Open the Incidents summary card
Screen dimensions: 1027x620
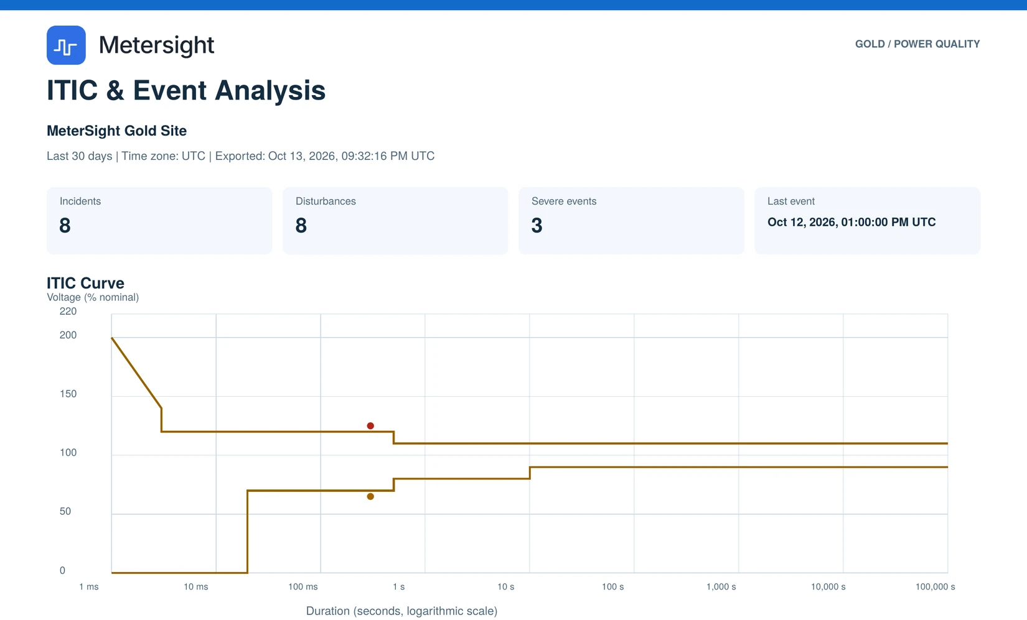click(x=159, y=220)
